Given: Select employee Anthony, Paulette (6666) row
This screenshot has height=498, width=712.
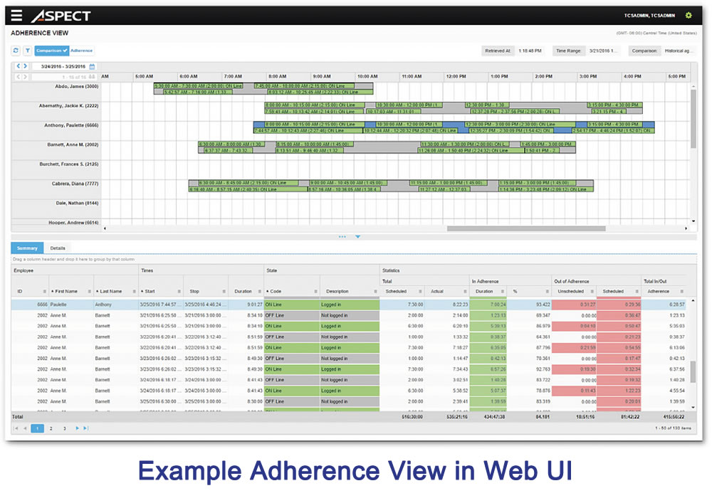Looking at the screenshot, I should (71, 125).
